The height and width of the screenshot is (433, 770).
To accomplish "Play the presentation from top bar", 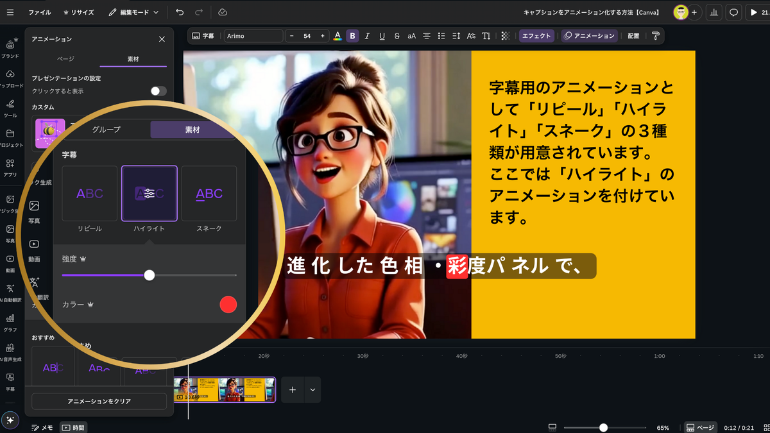I will 755,12.
